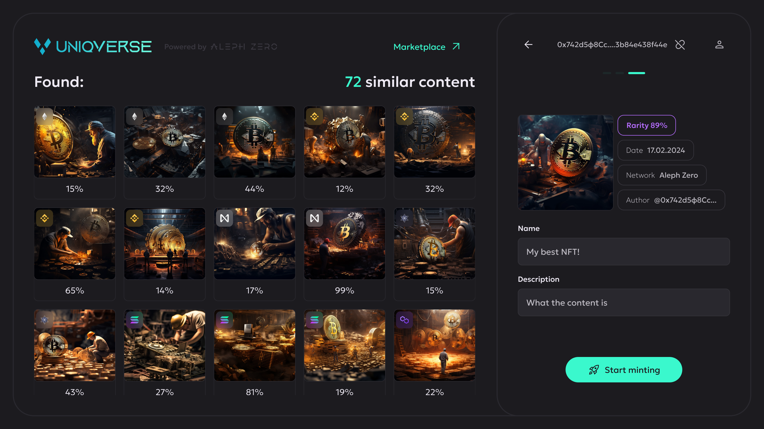Click the Uniqverse logo

(93, 47)
